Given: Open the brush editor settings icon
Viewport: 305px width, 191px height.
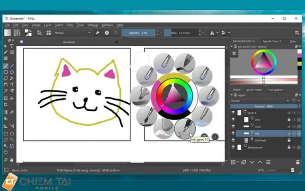Looking at the screenshot, I should pos(39,33).
